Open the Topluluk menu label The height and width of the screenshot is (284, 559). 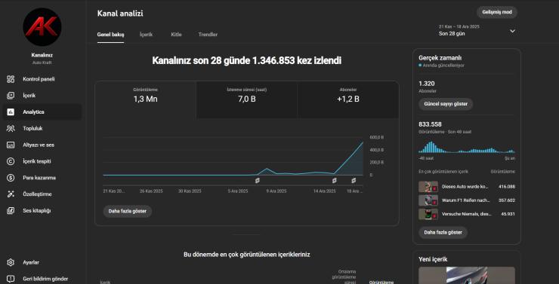click(x=32, y=128)
